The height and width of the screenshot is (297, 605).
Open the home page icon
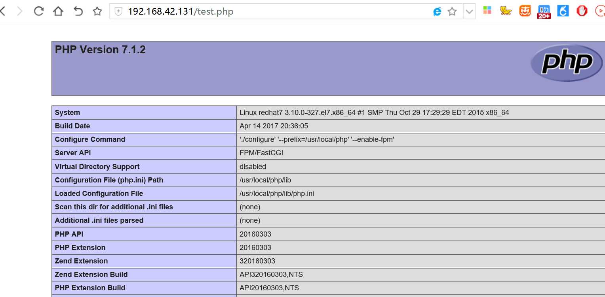coord(58,11)
